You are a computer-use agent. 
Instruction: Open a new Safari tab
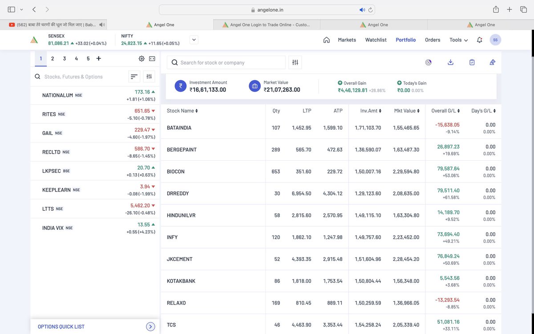pyautogui.click(x=510, y=9)
